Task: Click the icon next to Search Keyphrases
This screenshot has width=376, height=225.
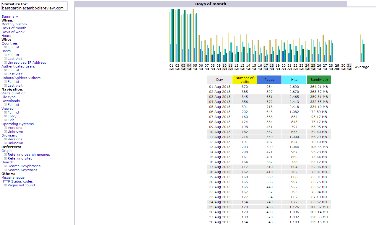Action: pos(5,166)
